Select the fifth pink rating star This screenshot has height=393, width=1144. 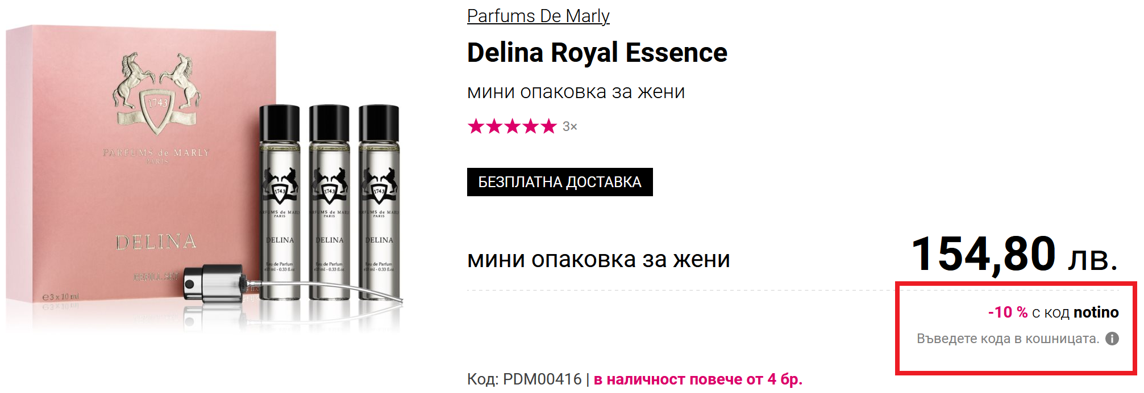tap(548, 126)
